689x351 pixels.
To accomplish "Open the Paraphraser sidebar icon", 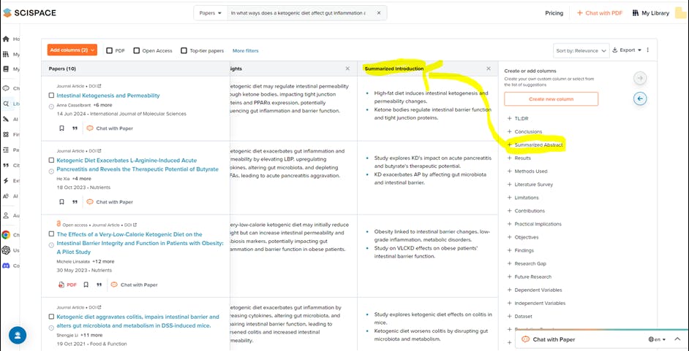I will (x=6, y=150).
